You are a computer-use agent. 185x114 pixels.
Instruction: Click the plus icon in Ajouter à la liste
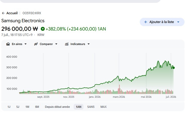(x=145, y=22)
